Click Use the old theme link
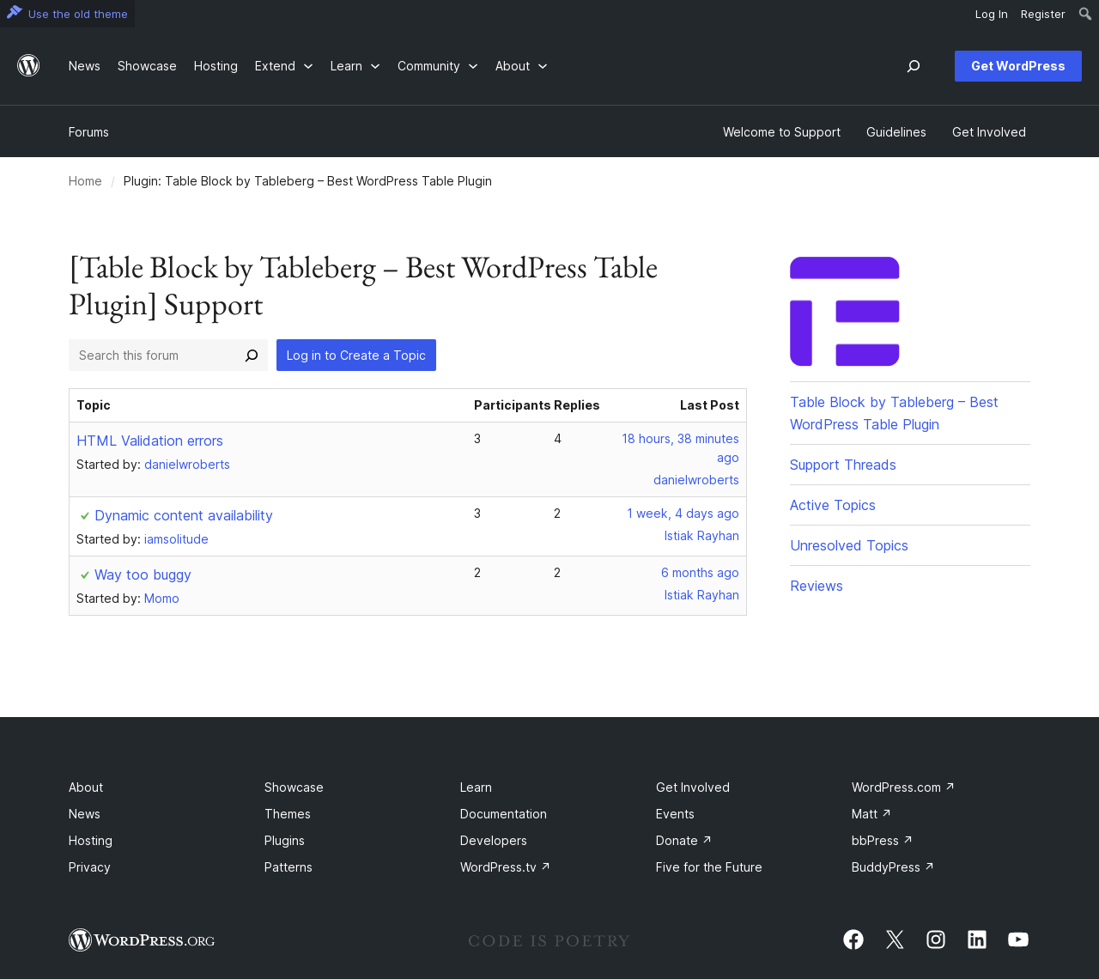Screen dimensions: 1099x979 pos(78,14)
